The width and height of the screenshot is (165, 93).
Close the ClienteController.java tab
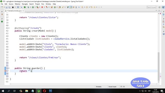click(x=23, y=11)
